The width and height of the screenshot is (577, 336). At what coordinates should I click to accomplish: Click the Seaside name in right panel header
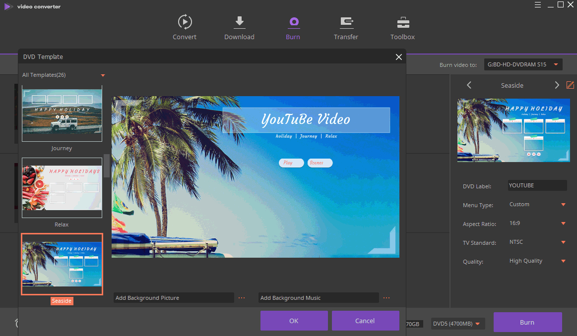(512, 85)
